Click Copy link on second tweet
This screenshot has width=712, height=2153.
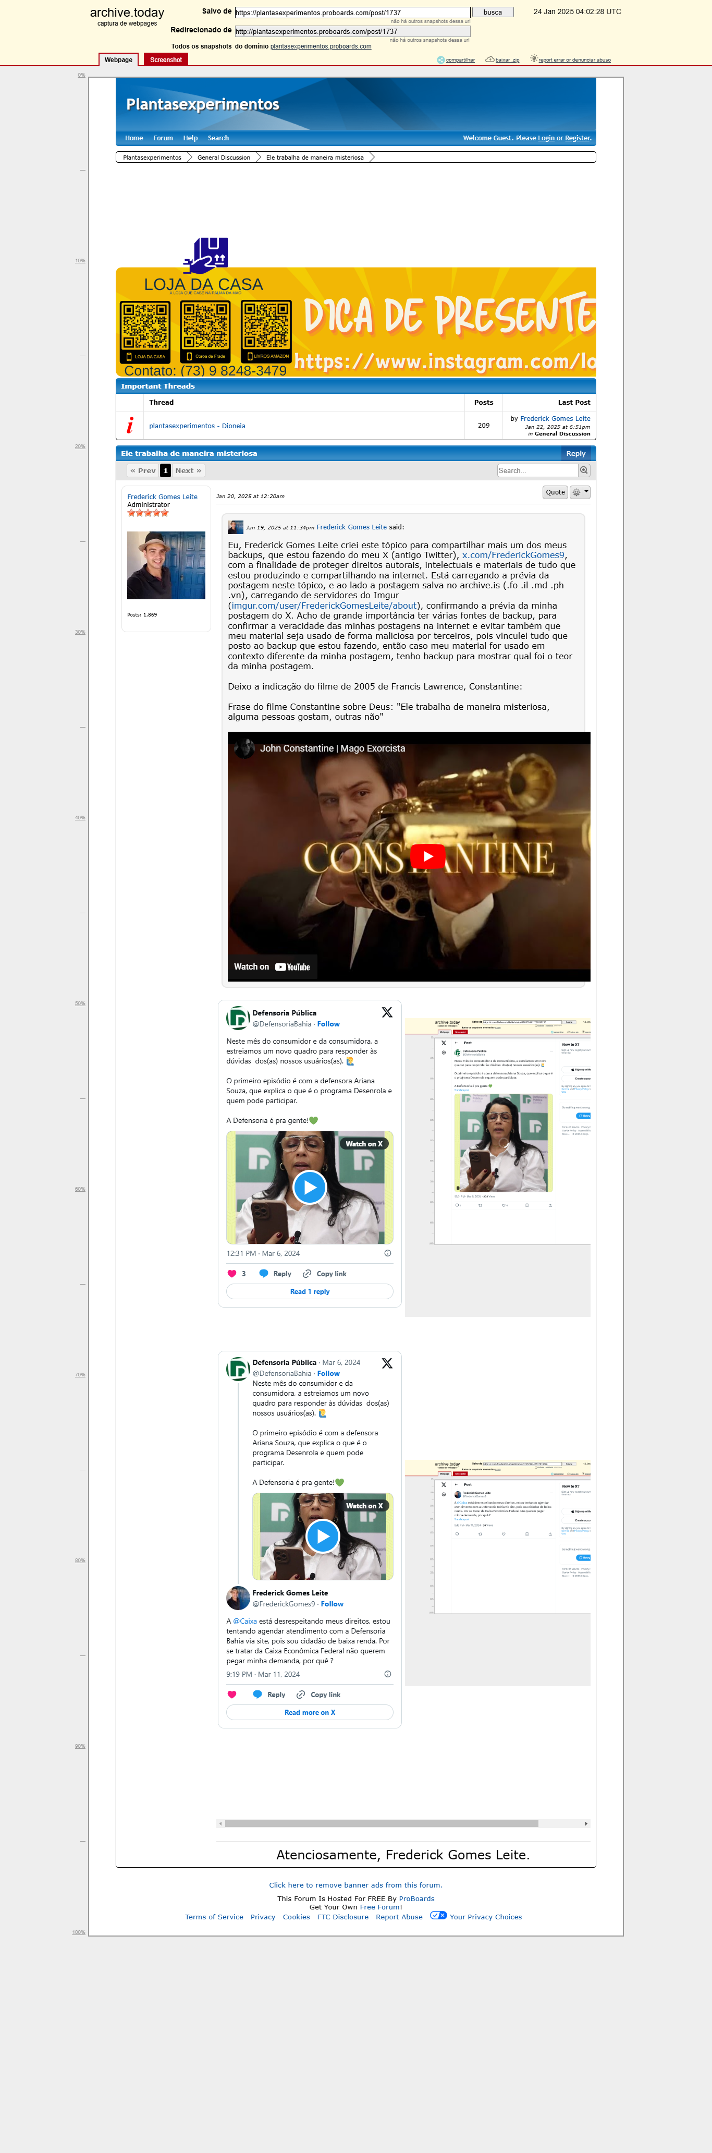coord(318,1695)
